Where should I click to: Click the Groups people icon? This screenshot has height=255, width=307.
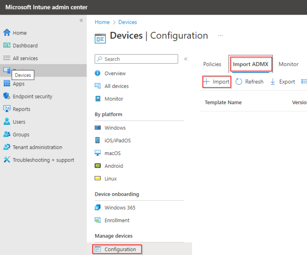pyautogui.click(x=7, y=134)
